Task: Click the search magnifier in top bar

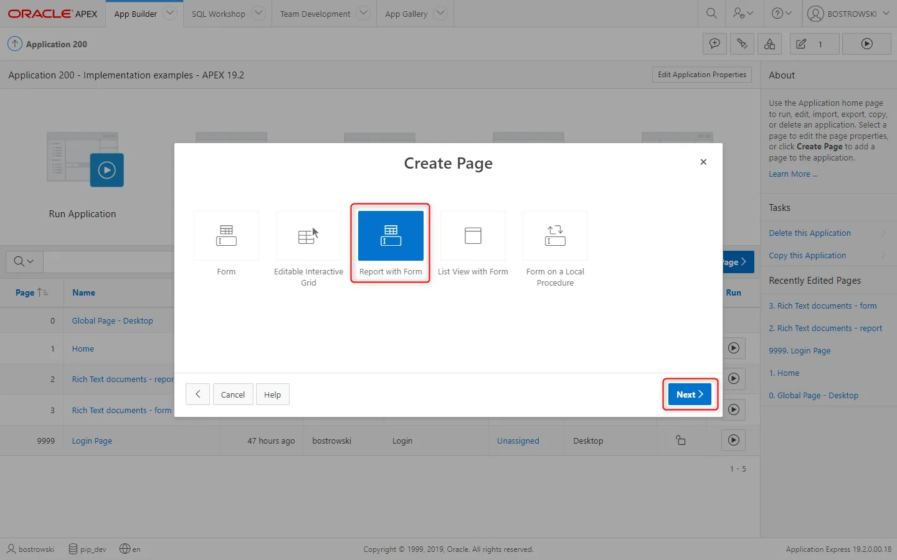Action: pos(711,13)
